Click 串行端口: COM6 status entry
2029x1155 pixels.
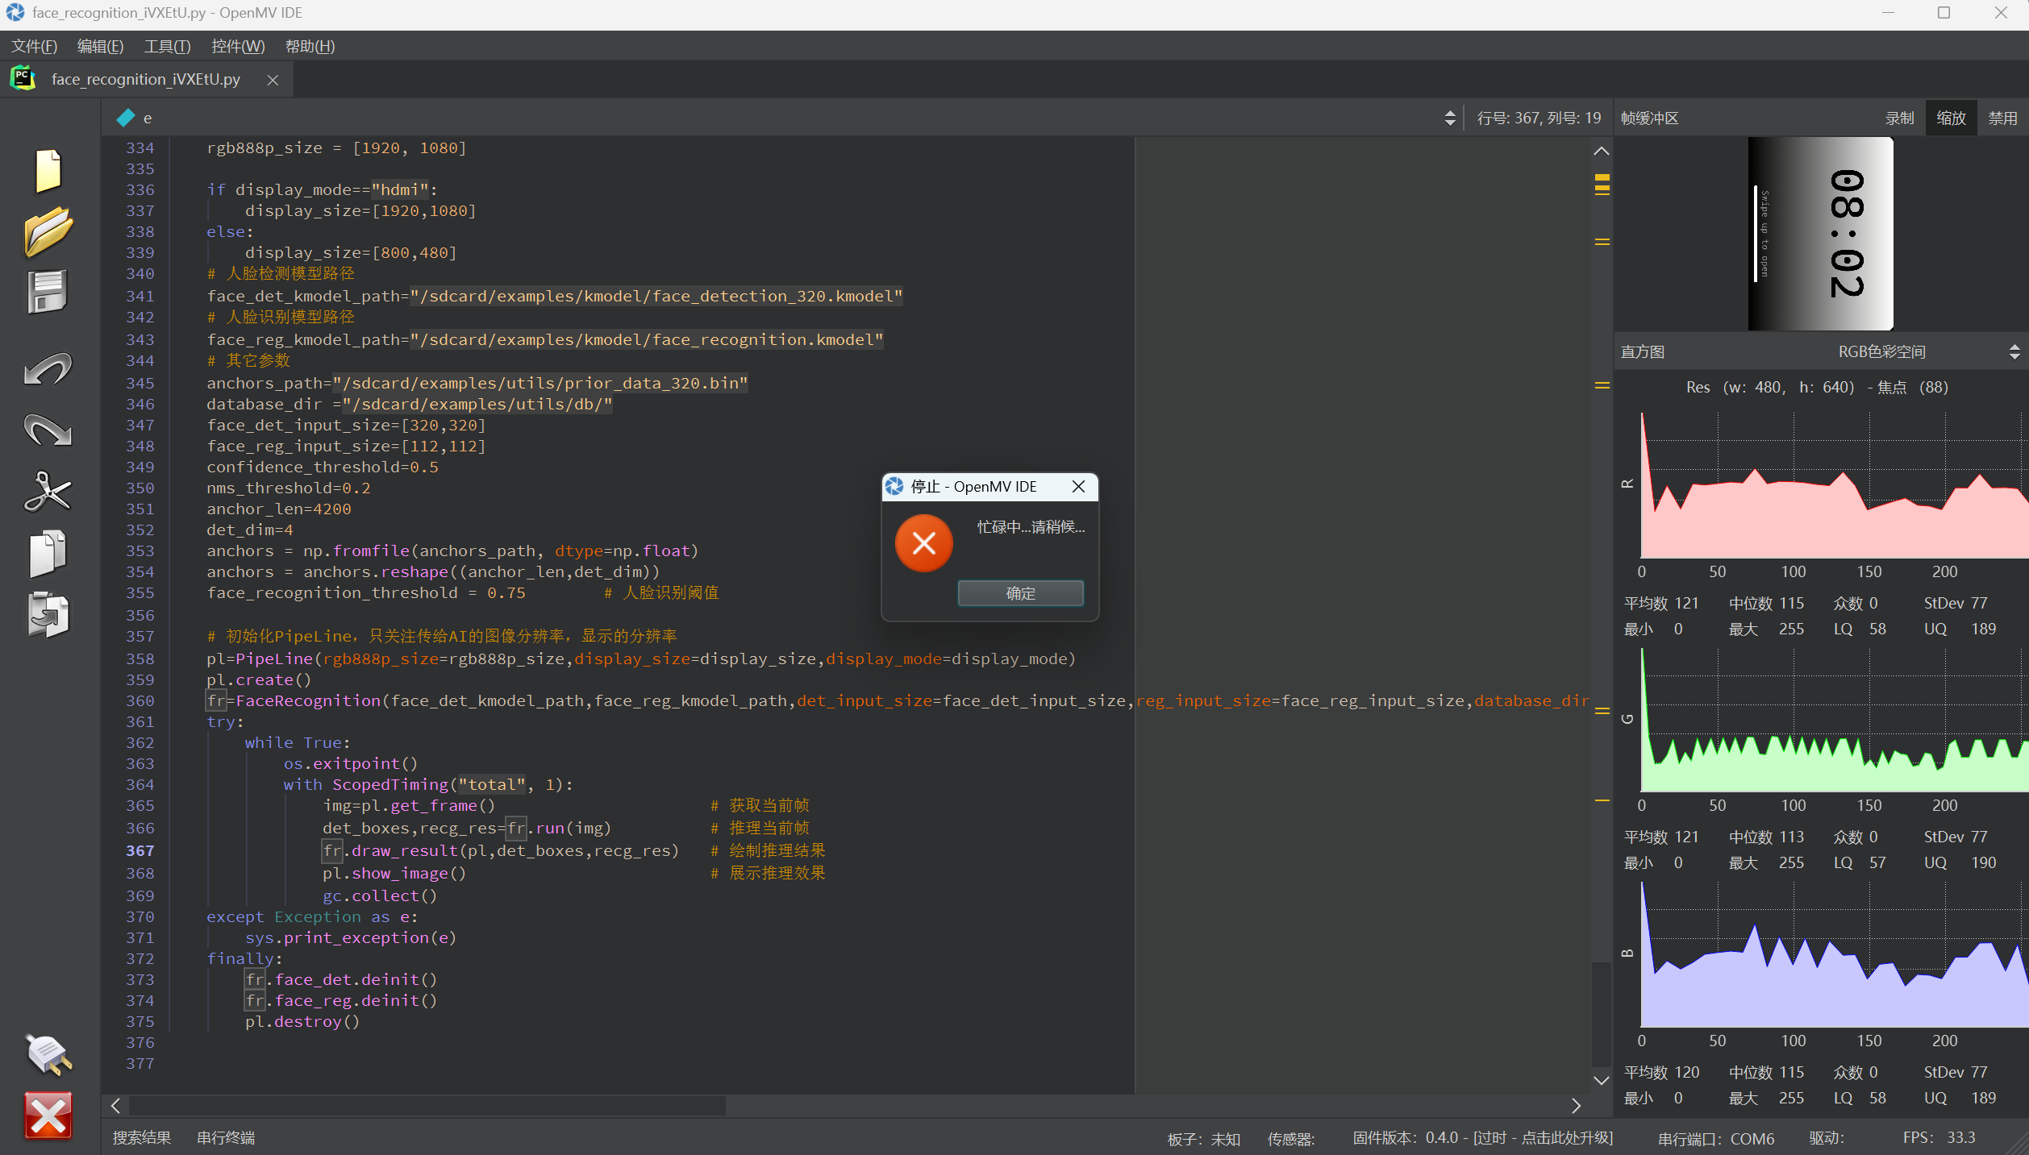point(1715,1139)
